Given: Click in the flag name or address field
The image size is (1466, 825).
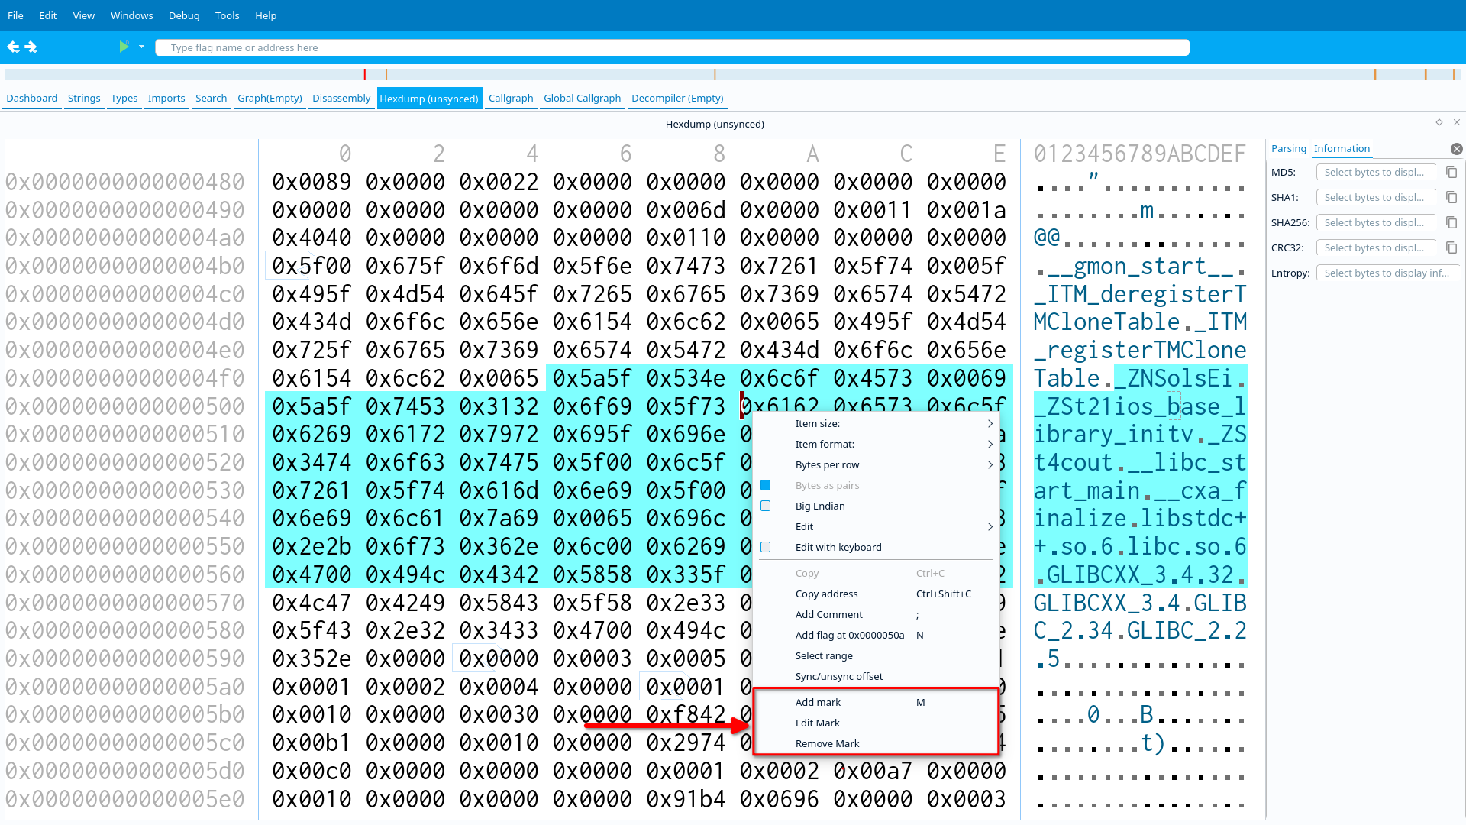Looking at the screenshot, I should click(672, 47).
